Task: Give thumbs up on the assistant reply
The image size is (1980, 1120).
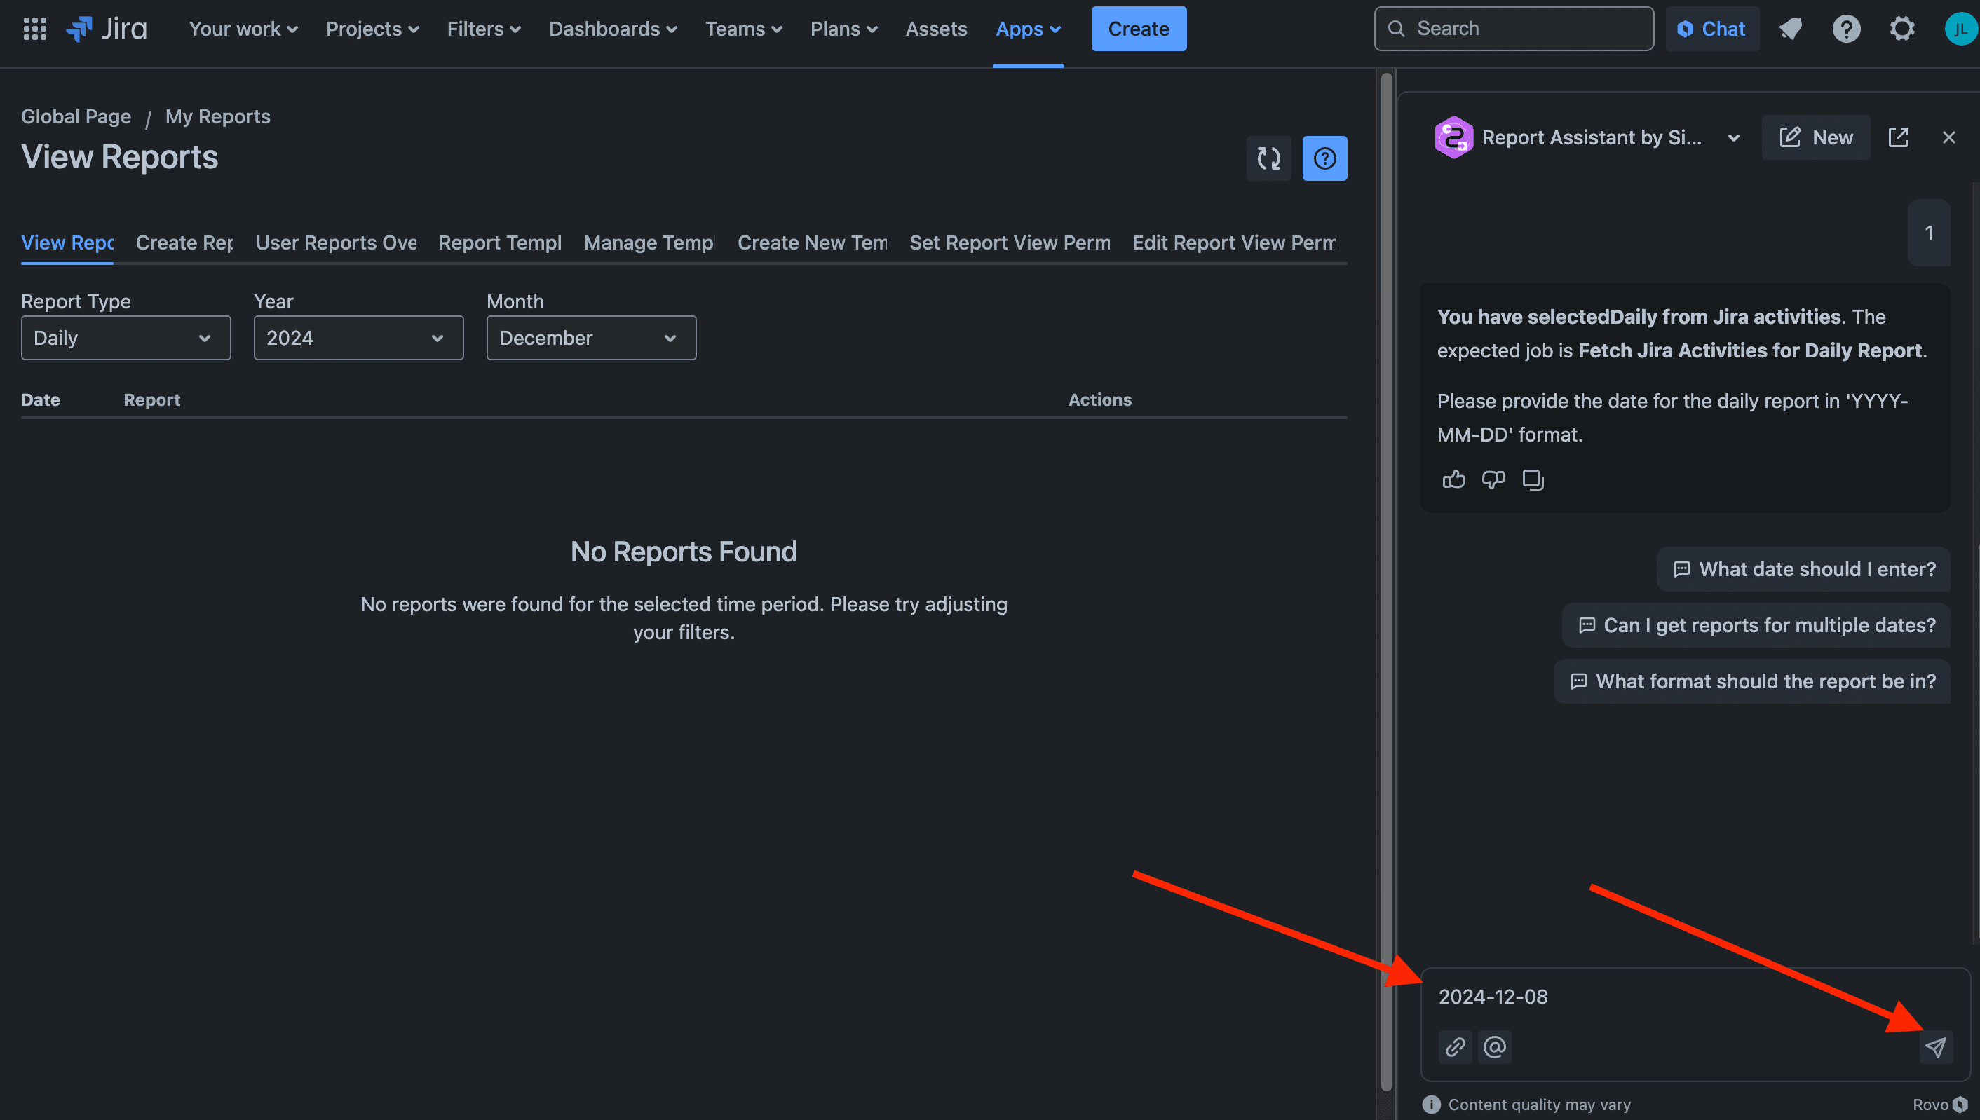Action: [x=1453, y=479]
